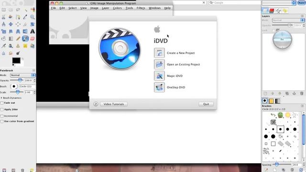Open the File menu in GIMP
The image size is (306, 172).
tap(53, 8)
